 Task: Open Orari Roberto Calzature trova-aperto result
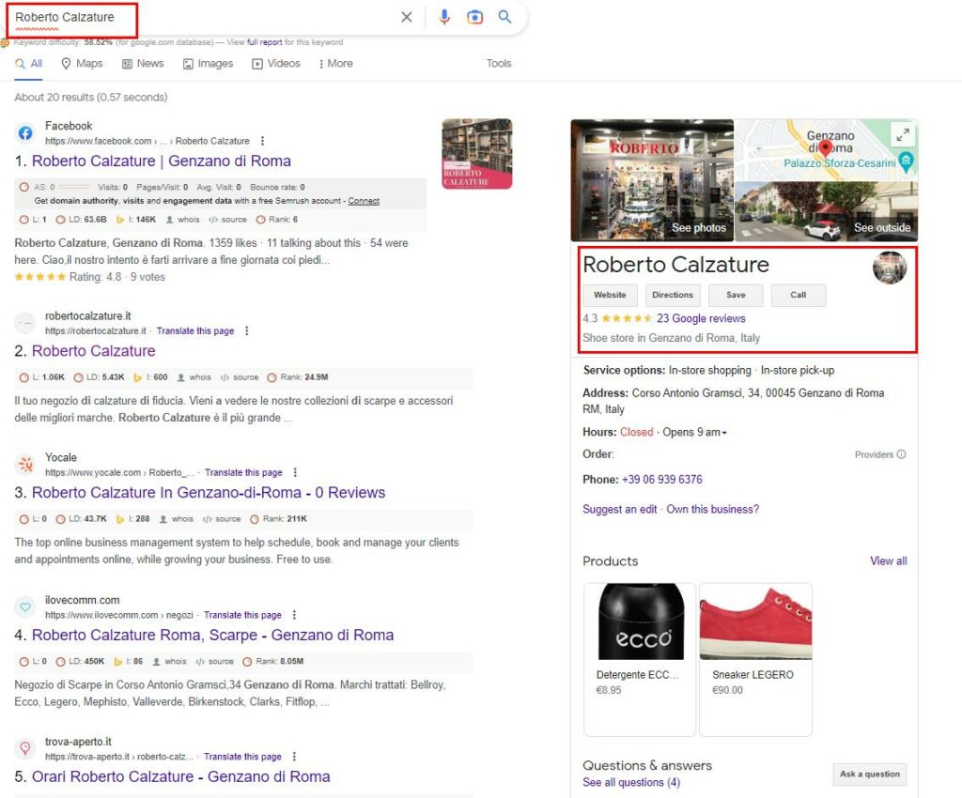pyautogui.click(x=181, y=776)
